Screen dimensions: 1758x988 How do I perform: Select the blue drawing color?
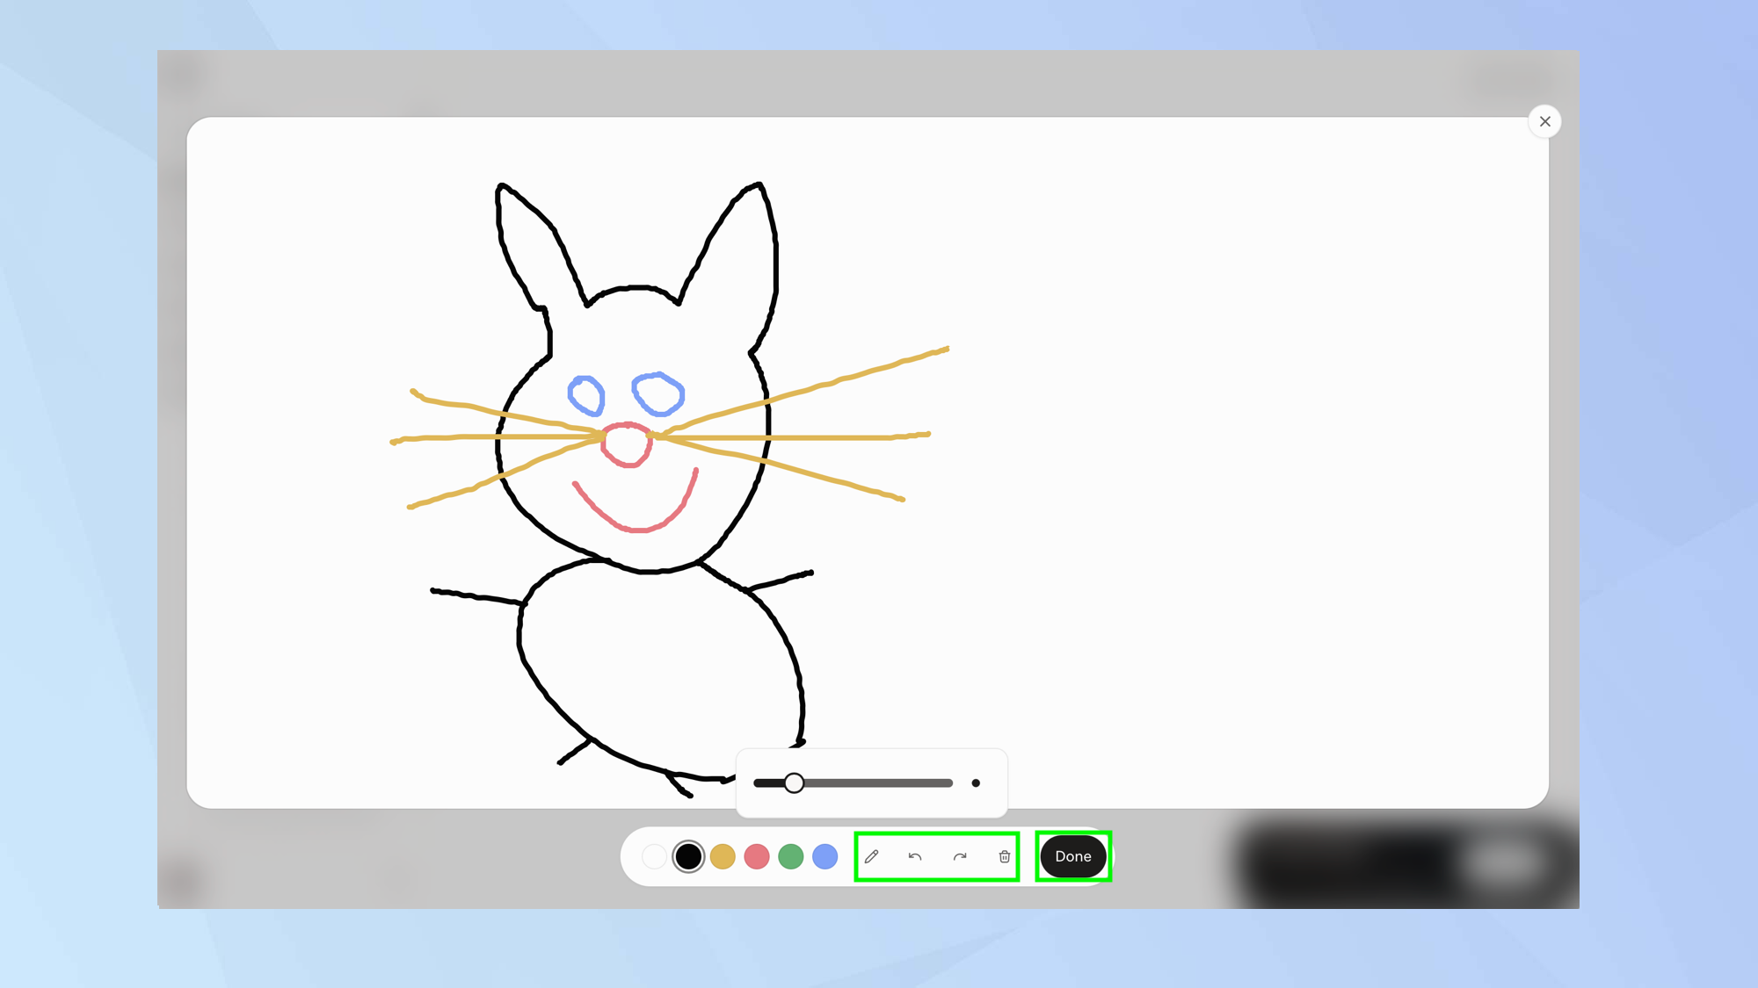click(x=825, y=856)
